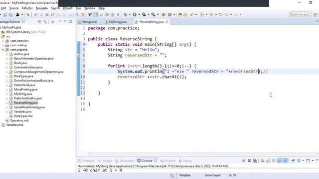Click the green Run button icon

click(135, 14)
